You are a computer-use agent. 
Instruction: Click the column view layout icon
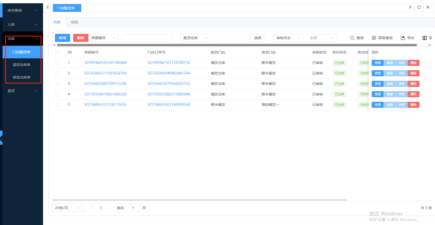tap(425, 38)
